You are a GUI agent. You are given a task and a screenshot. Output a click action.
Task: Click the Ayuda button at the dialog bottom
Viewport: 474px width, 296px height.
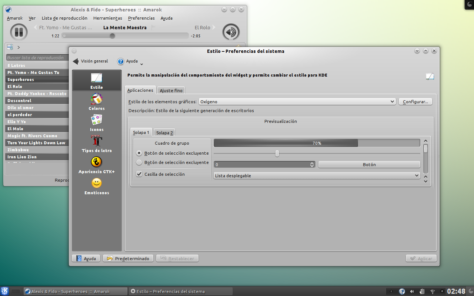(x=86, y=258)
